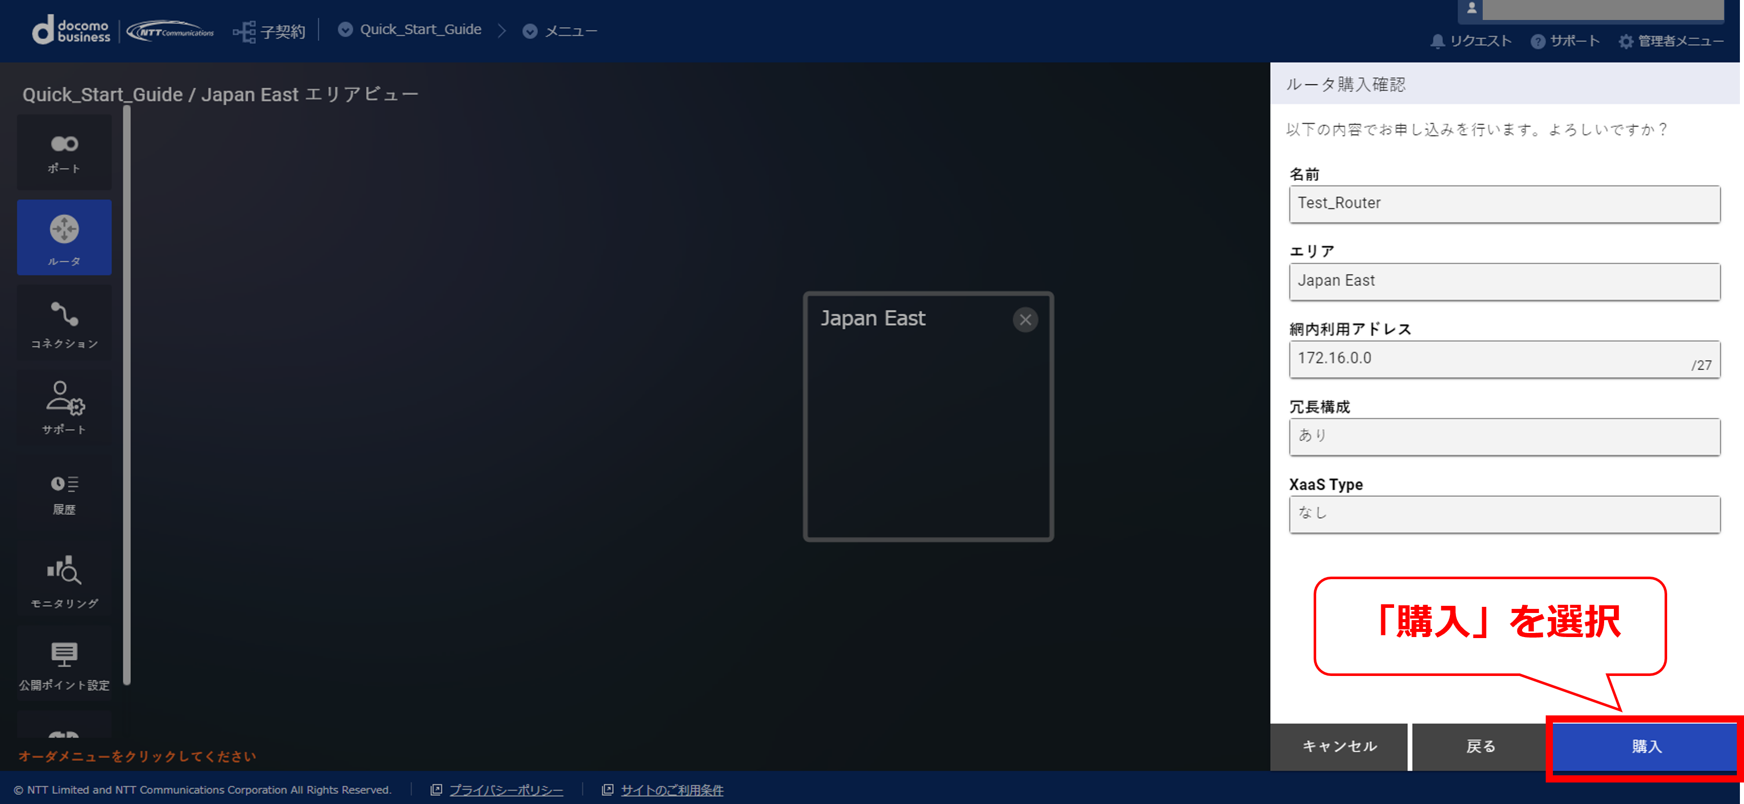Click the 子契約 hierarchy icon
This screenshot has height=804, width=1744.
[244, 32]
